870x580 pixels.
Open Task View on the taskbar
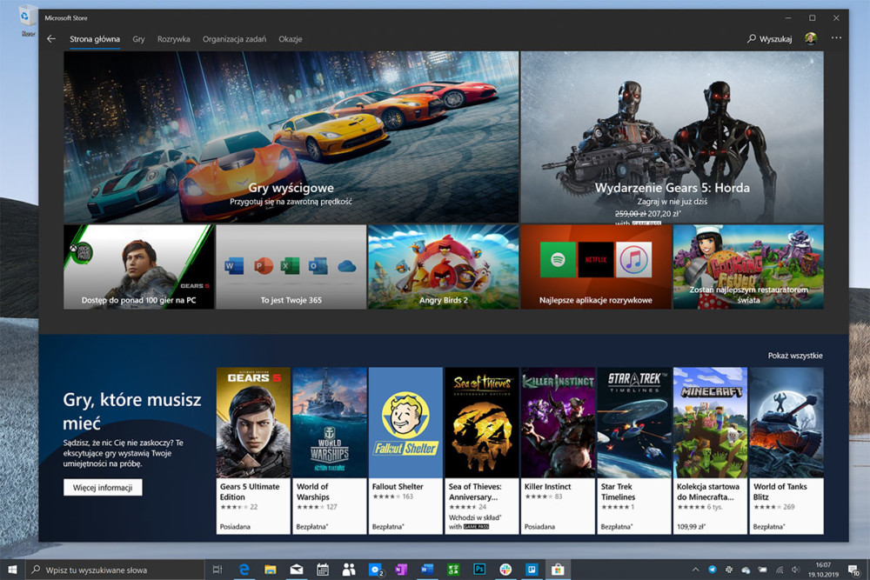click(x=217, y=570)
